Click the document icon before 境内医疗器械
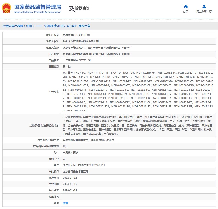 (x=4, y=26)
